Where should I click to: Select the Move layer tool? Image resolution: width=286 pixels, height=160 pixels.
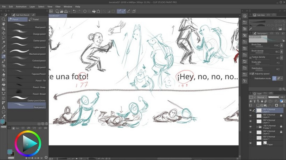[3, 33]
